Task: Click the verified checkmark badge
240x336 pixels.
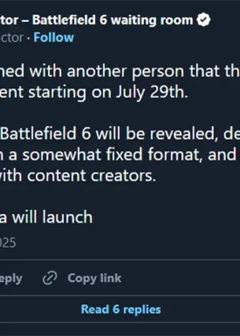Action: [x=203, y=20]
